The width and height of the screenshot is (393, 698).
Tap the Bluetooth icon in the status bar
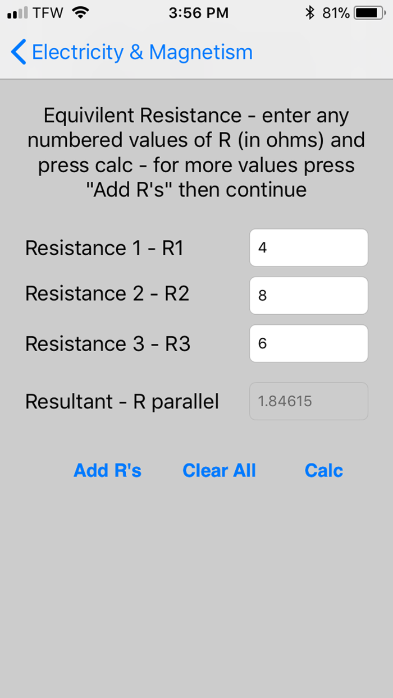coord(312,12)
